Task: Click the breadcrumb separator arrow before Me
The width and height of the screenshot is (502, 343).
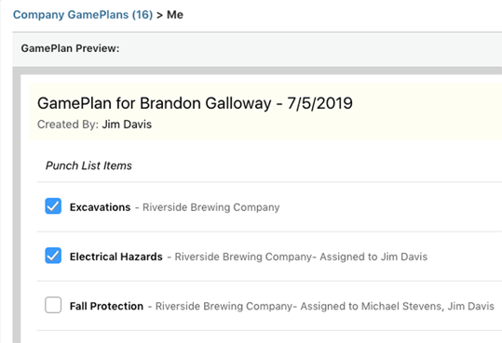Action: (x=160, y=15)
